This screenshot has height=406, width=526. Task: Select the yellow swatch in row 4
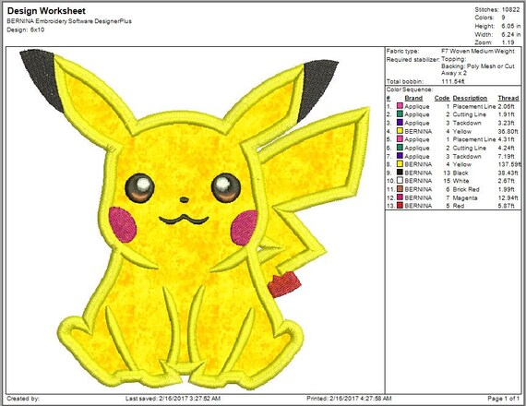tap(400, 131)
